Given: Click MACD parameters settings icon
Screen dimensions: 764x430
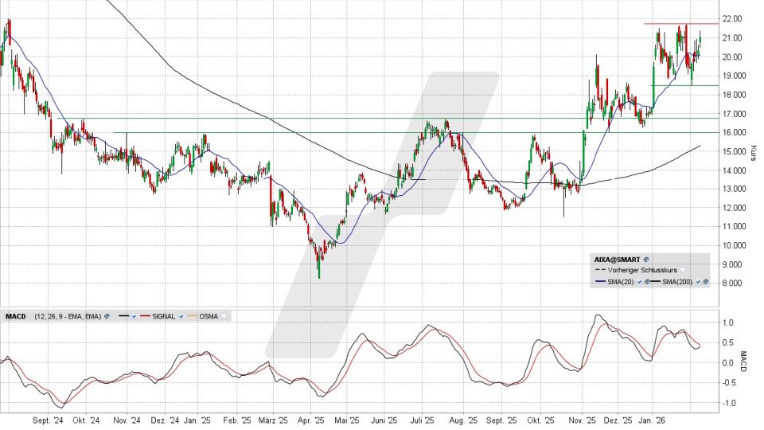Looking at the screenshot, I should (105, 316).
